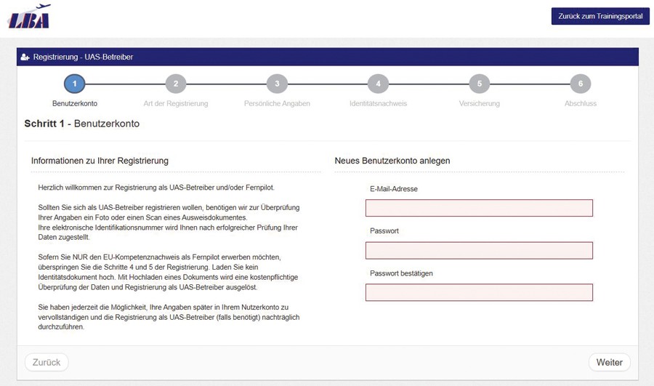Click the step 6 numbered circle
This screenshot has height=386, width=654.
[580, 84]
